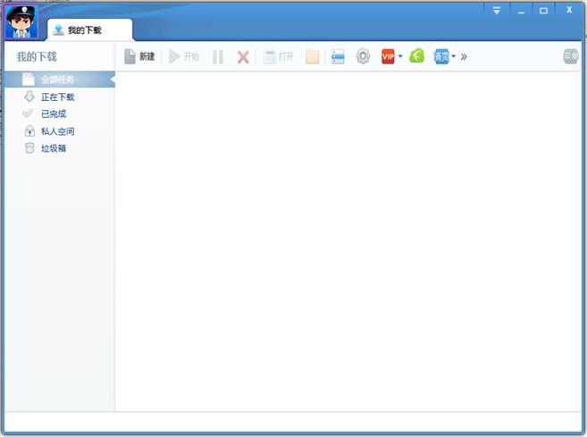The height and width of the screenshot is (437, 587).
Task: Click the green cloud icon
Action: (416, 56)
